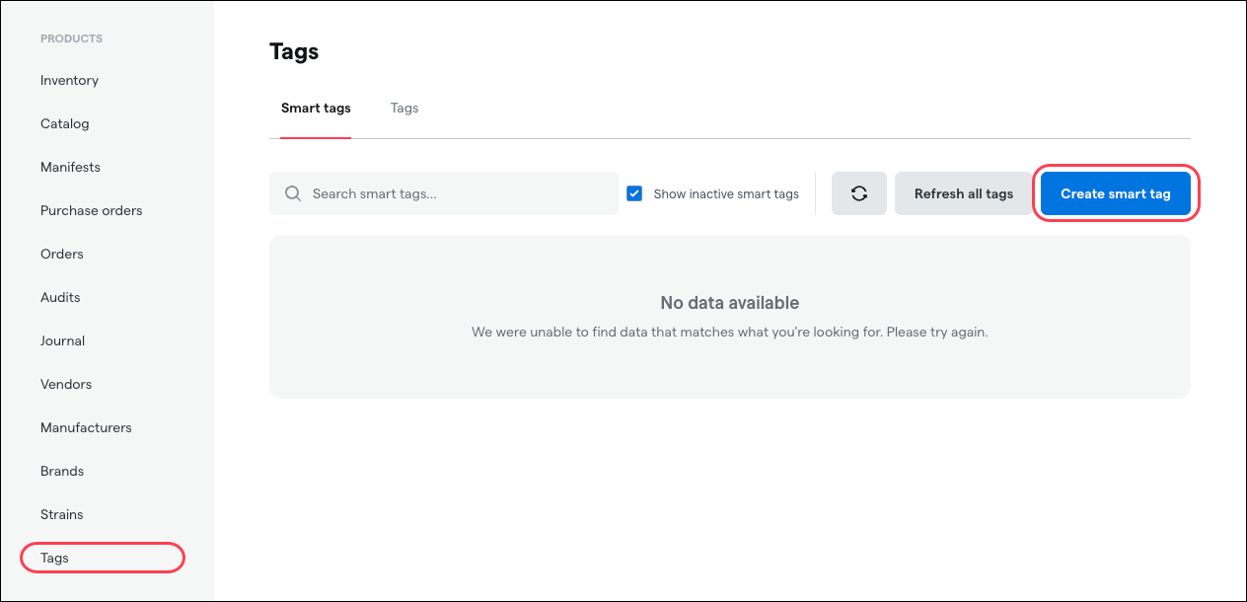Go to Purchase orders in sidebar
Image resolution: width=1247 pixels, height=602 pixels.
pyautogui.click(x=91, y=210)
